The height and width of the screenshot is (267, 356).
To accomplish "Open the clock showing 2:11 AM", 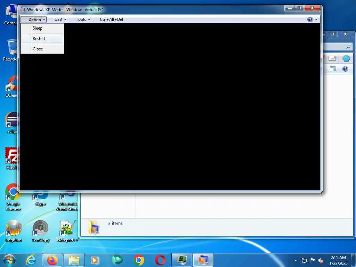I will point(338,260).
